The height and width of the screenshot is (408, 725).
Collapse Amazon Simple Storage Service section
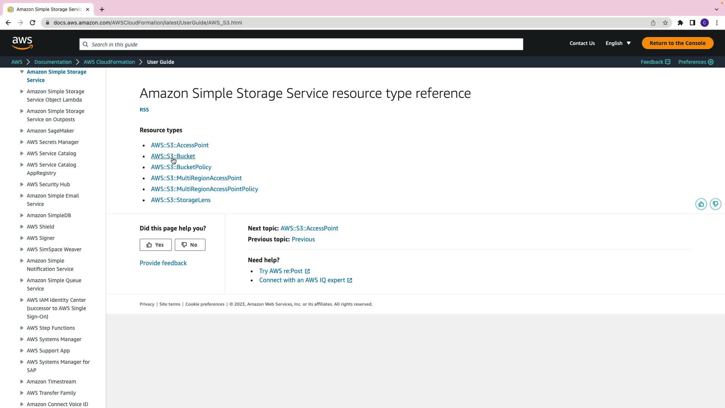tap(22, 72)
